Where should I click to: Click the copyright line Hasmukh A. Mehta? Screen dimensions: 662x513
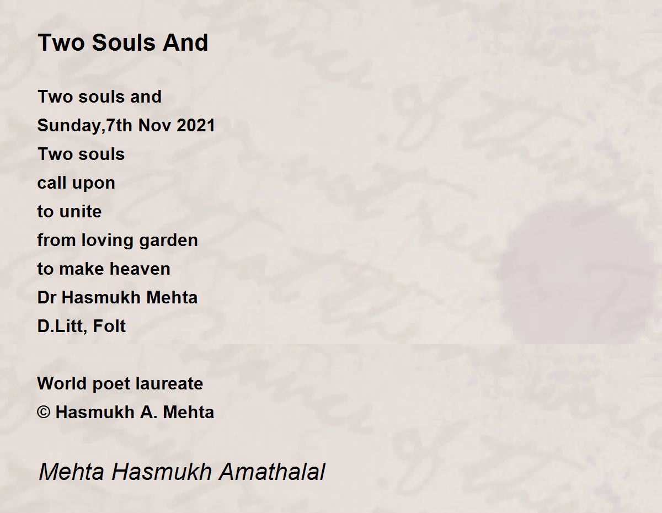coord(126,412)
